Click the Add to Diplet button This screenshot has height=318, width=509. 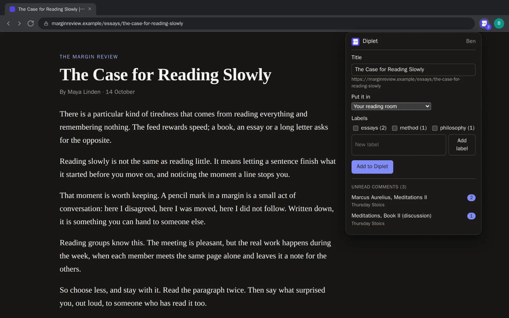tap(372, 167)
